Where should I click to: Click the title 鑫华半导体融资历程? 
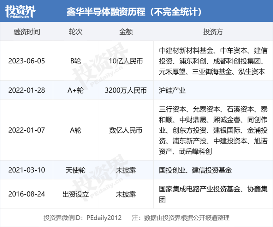pos(106,12)
